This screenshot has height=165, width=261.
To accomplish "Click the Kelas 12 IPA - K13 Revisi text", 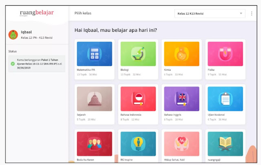I will (37, 38).
